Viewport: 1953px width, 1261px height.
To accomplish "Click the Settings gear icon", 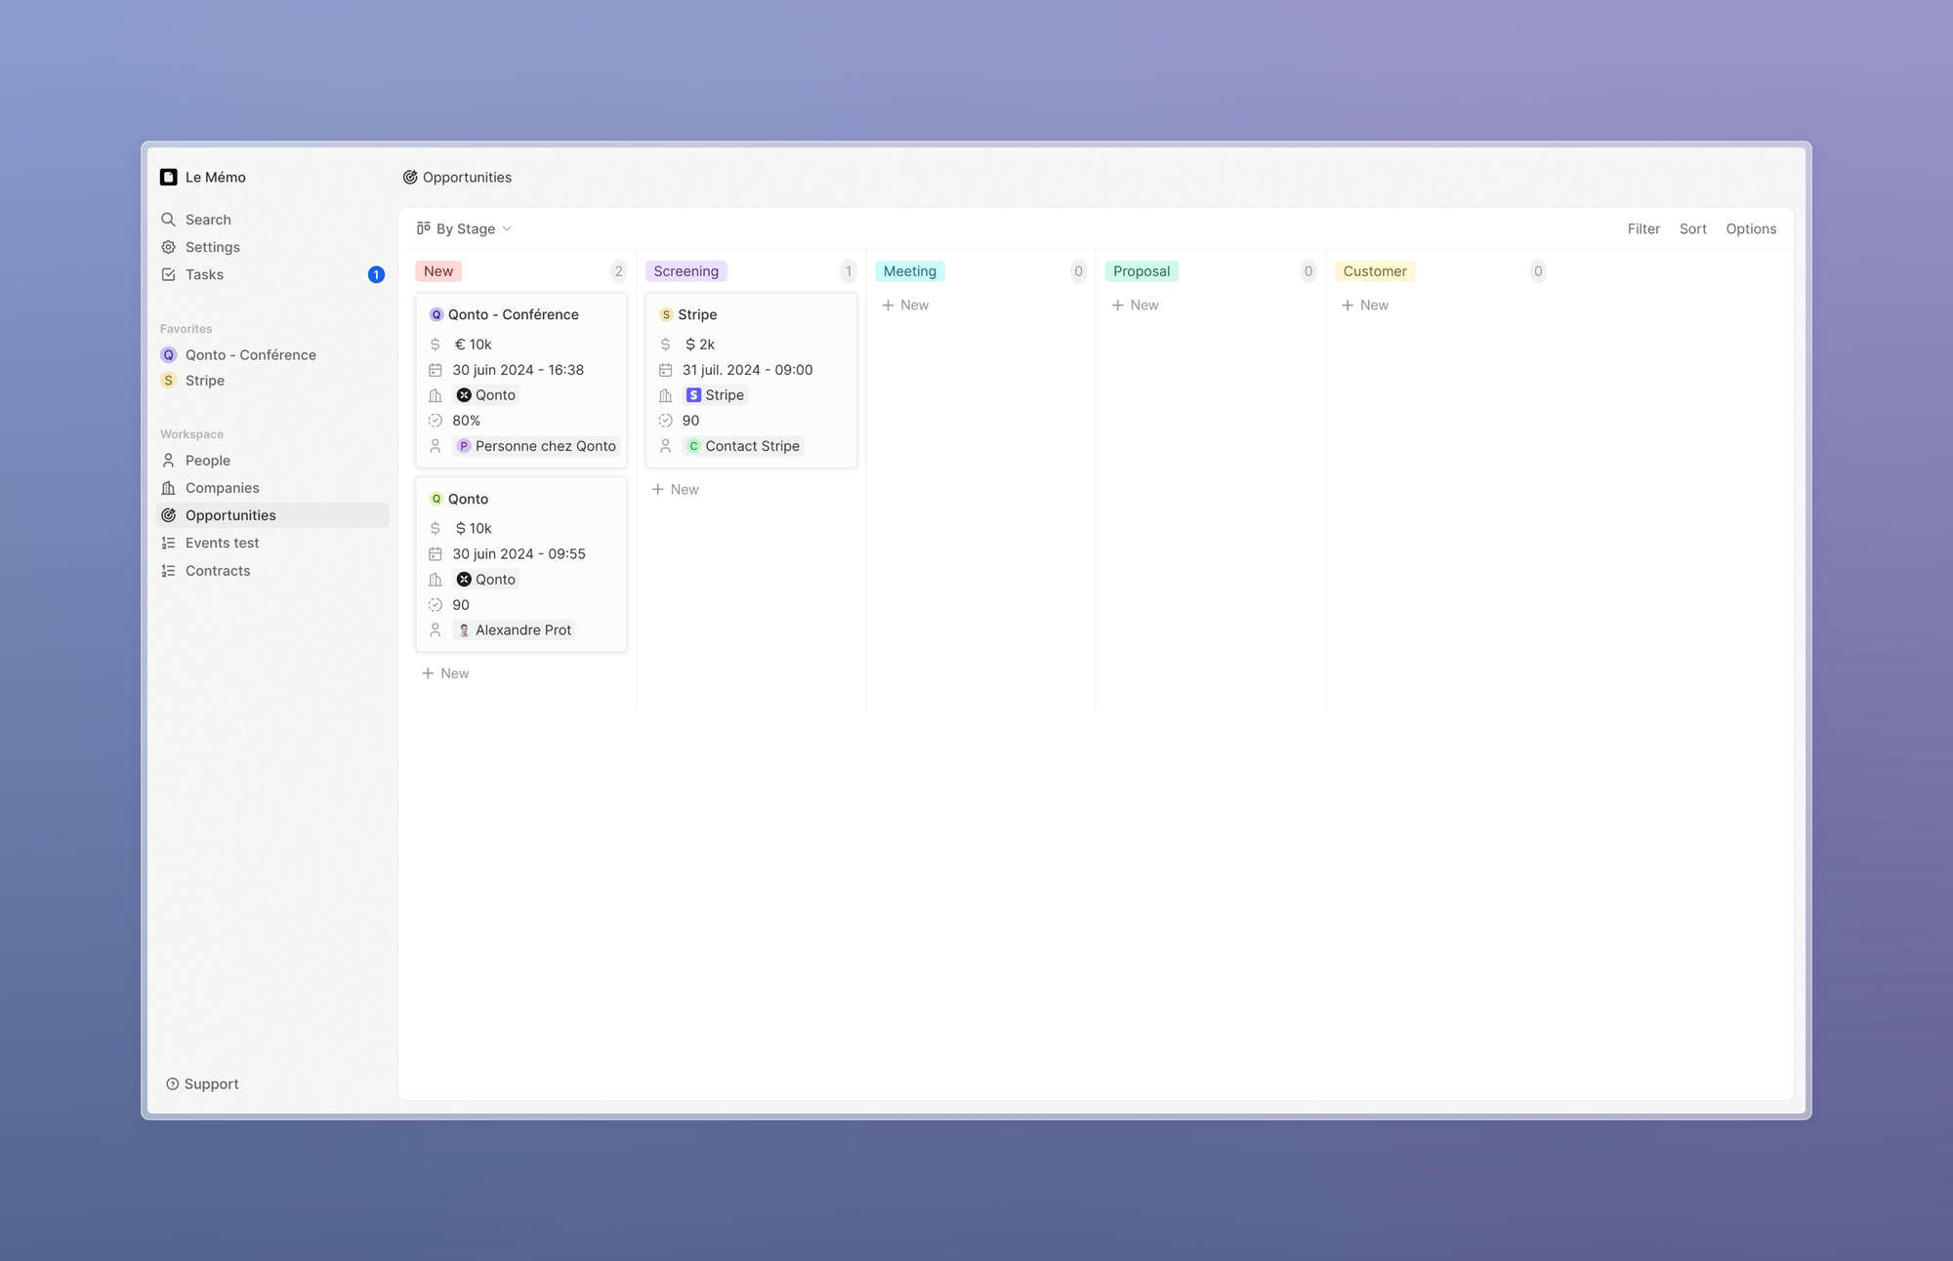I will pyautogui.click(x=168, y=247).
